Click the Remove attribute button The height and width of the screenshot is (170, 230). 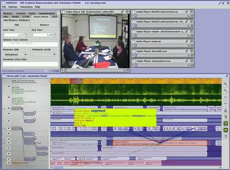pos(44,25)
